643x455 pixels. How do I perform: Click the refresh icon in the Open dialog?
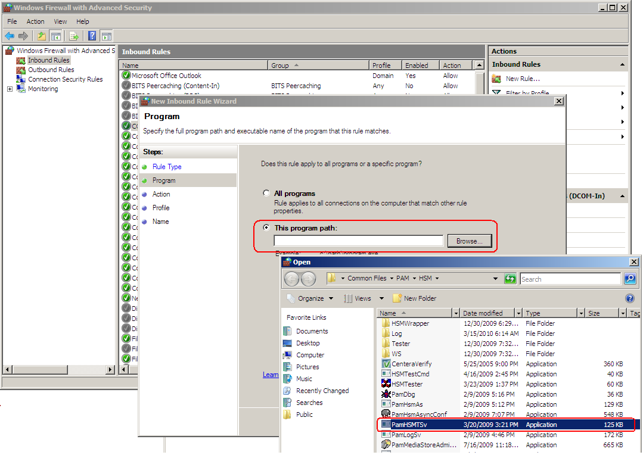[x=510, y=279]
